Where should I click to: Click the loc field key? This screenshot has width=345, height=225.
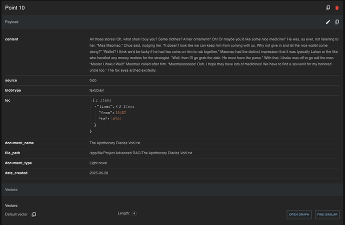7,100
